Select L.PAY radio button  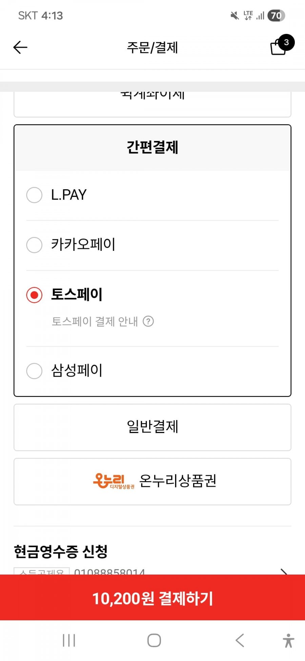coord(34,195)
